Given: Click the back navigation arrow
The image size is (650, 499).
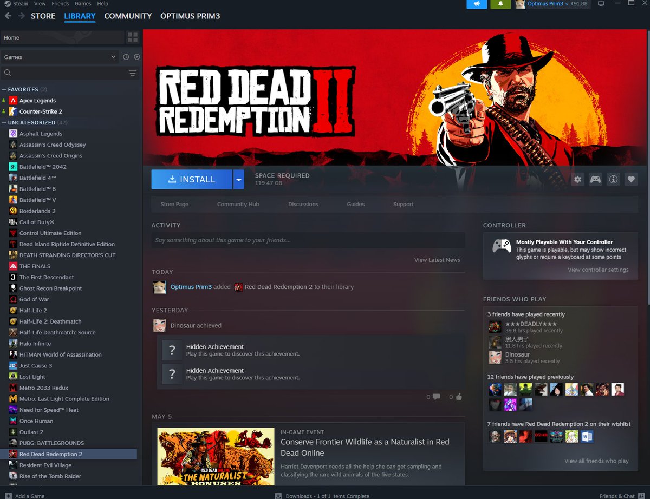Looking at the screenshot, I should [x=8, y=16].
